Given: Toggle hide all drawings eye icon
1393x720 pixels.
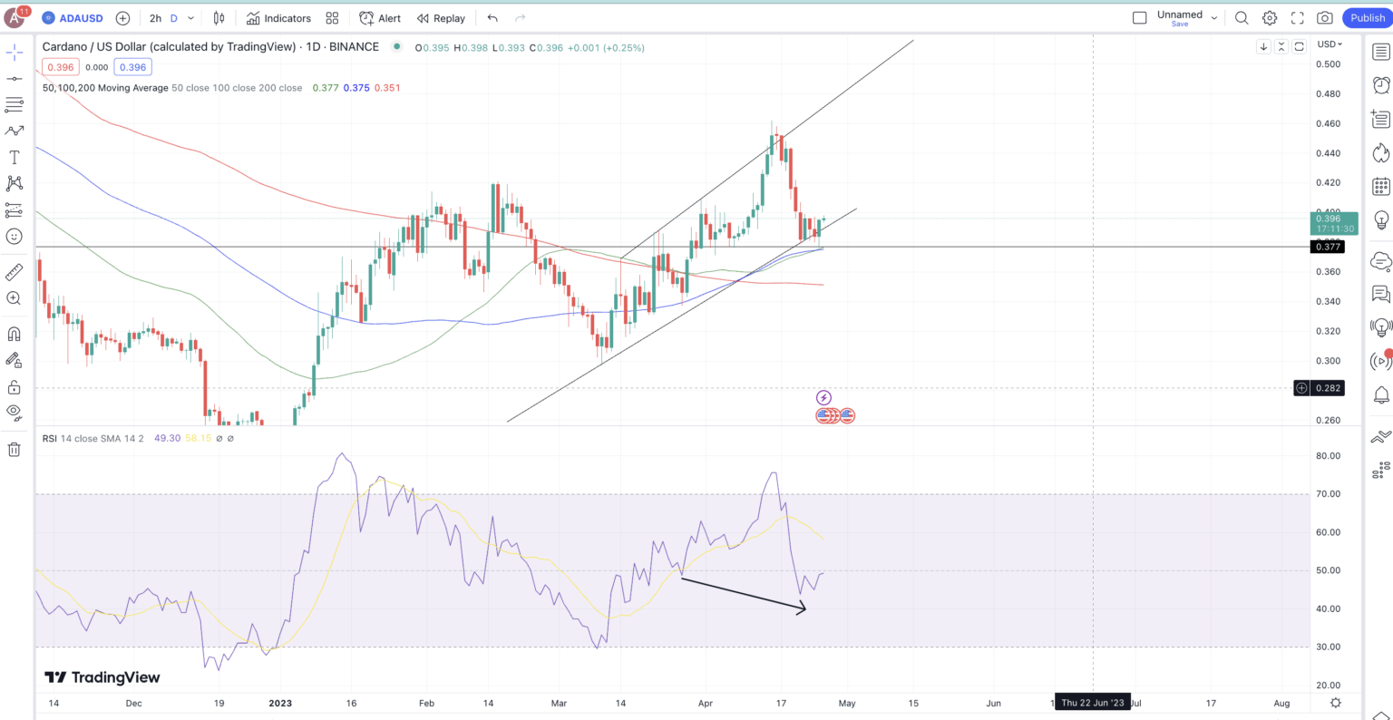Looking at the screenshot, I should pos(15,414).
